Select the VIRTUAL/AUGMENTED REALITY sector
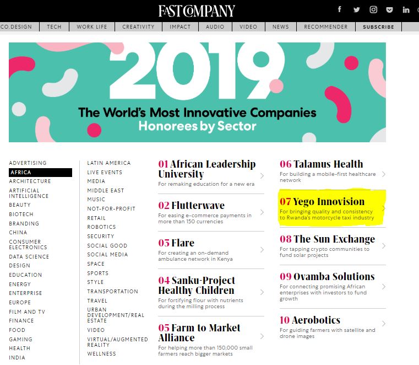 (118, 342)
